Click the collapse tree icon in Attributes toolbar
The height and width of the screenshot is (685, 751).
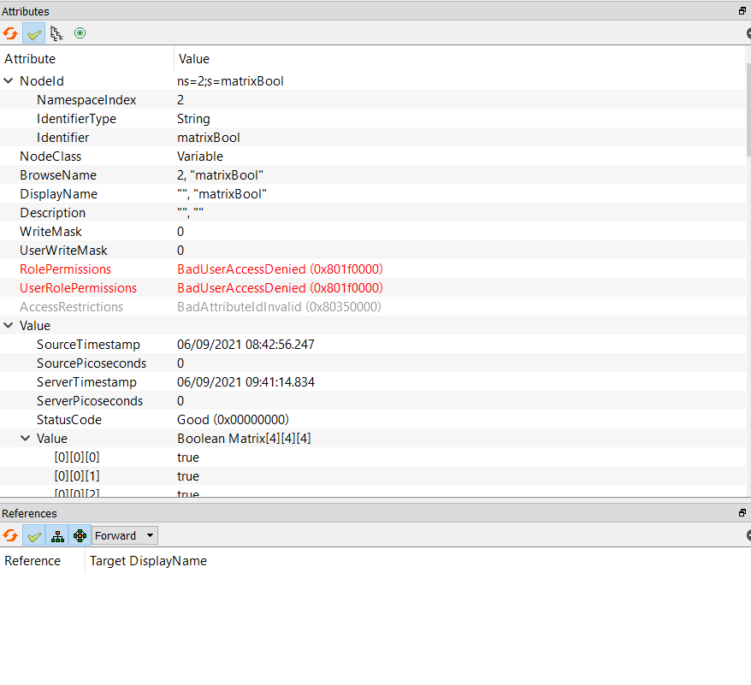tap(56, 33)
